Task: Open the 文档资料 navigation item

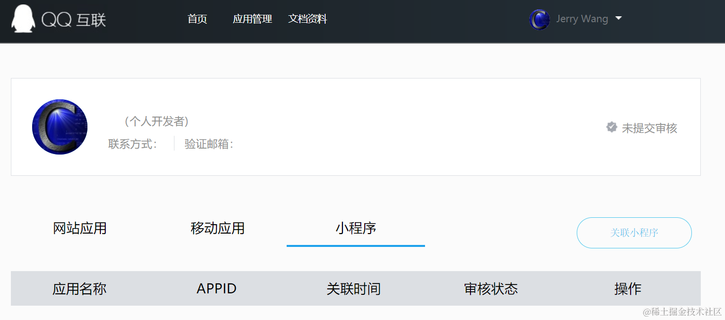Action: pyautogui.click(x=308, y=19)
